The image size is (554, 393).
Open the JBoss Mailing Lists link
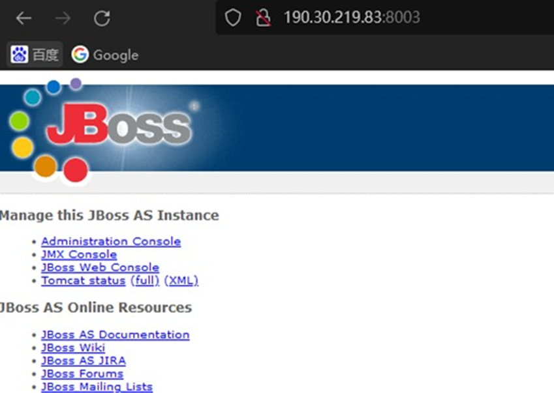(x=97, y=386)
